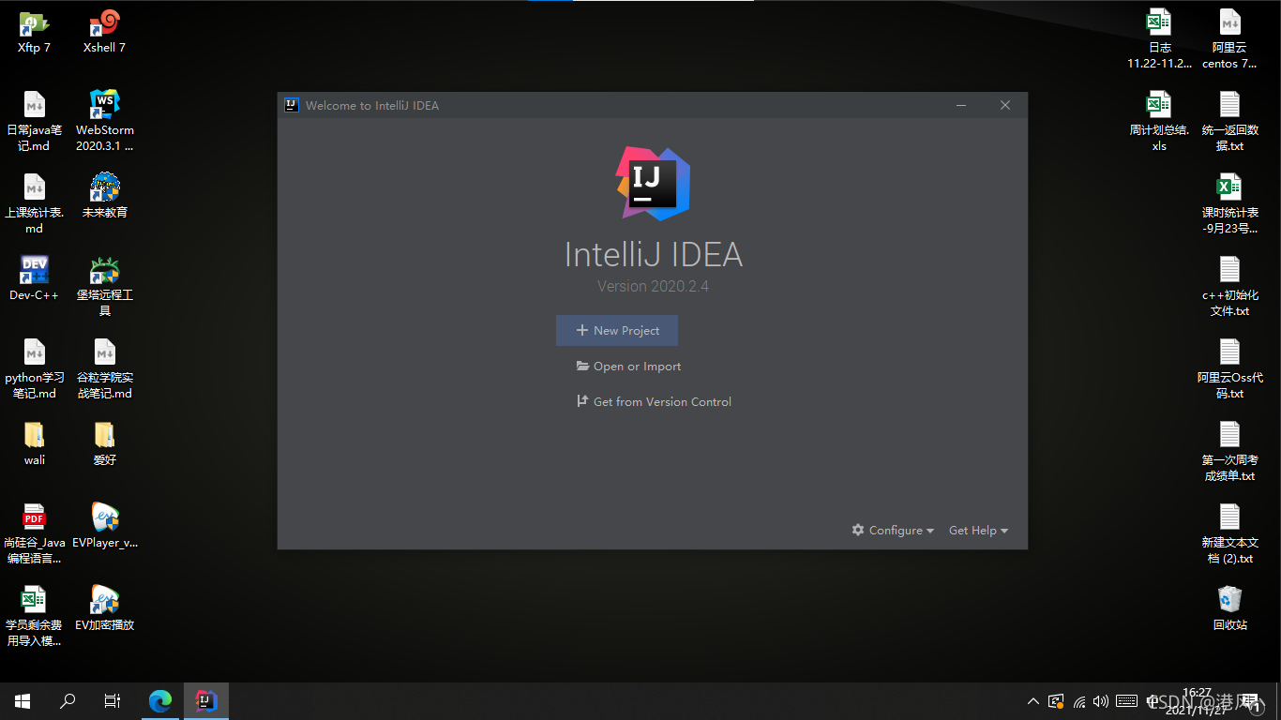1281x720 pixels.
Task: Select the 阿里云Oss代码.txt file icon
Action: pos(1229,368)
